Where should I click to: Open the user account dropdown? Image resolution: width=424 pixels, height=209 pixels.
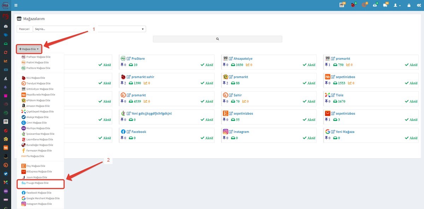coord(397,5)
